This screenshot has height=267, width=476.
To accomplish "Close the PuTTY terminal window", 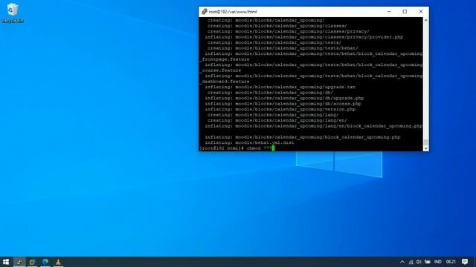I will point(421,12).
